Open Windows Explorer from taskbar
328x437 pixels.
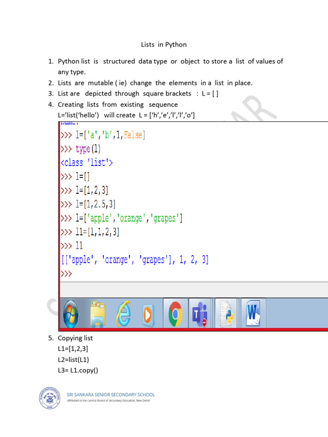[97, 314]
